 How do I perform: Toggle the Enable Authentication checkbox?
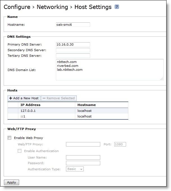tap(20, 151)
